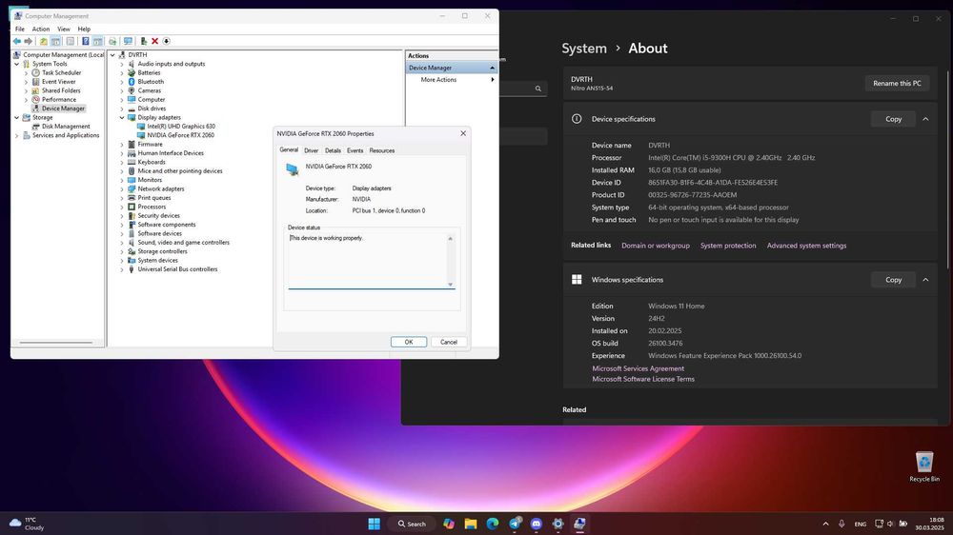Open Discord from the taskbar
The image size is (953, 535).
click(536, 524)
